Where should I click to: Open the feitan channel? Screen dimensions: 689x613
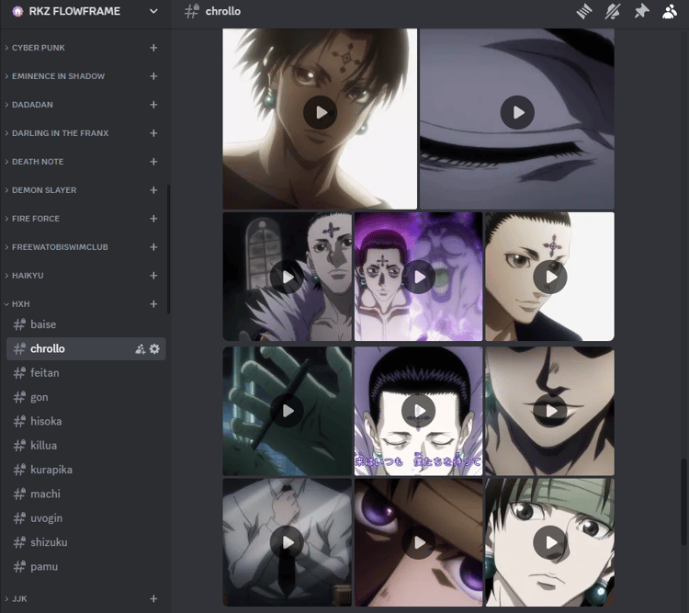point(86,373)
